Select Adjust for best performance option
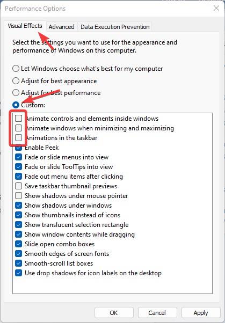The height and width of the screenshot is (323, 225). point(16,93)
